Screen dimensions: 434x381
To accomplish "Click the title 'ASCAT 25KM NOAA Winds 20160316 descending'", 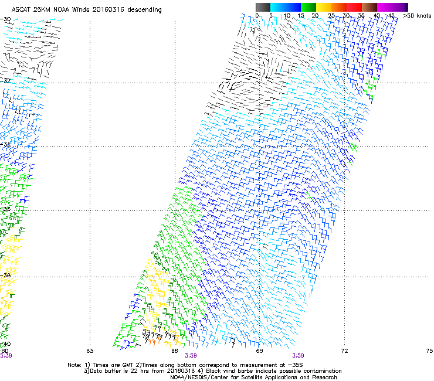I will [x=86, y=10].
